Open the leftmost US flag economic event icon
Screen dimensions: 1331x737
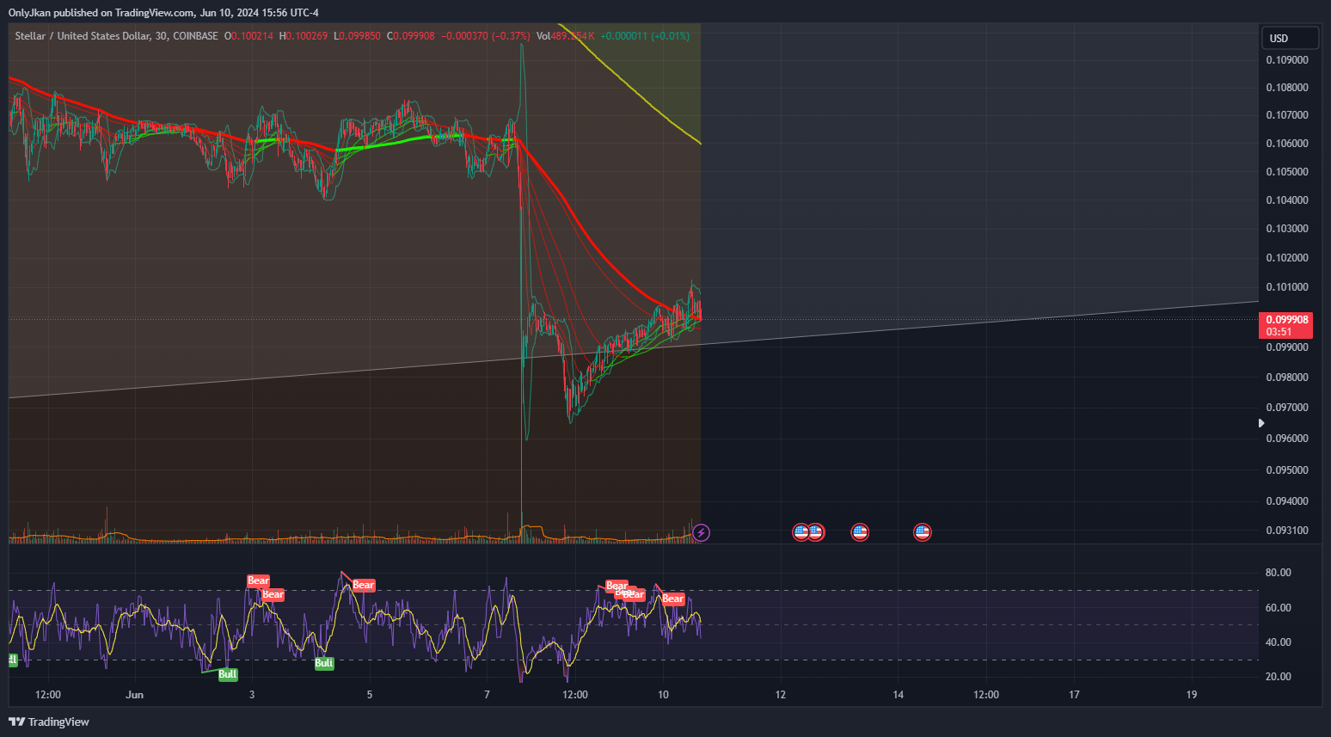click(801, 532)
